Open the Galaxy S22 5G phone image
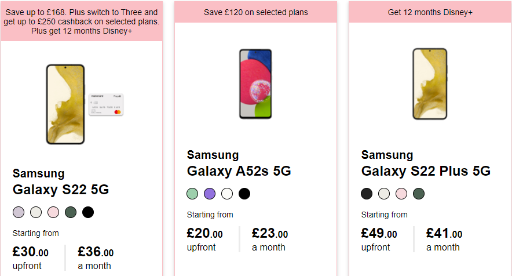Image resolution: width=512 pixels, height=276 pixels. coord(85,104)
